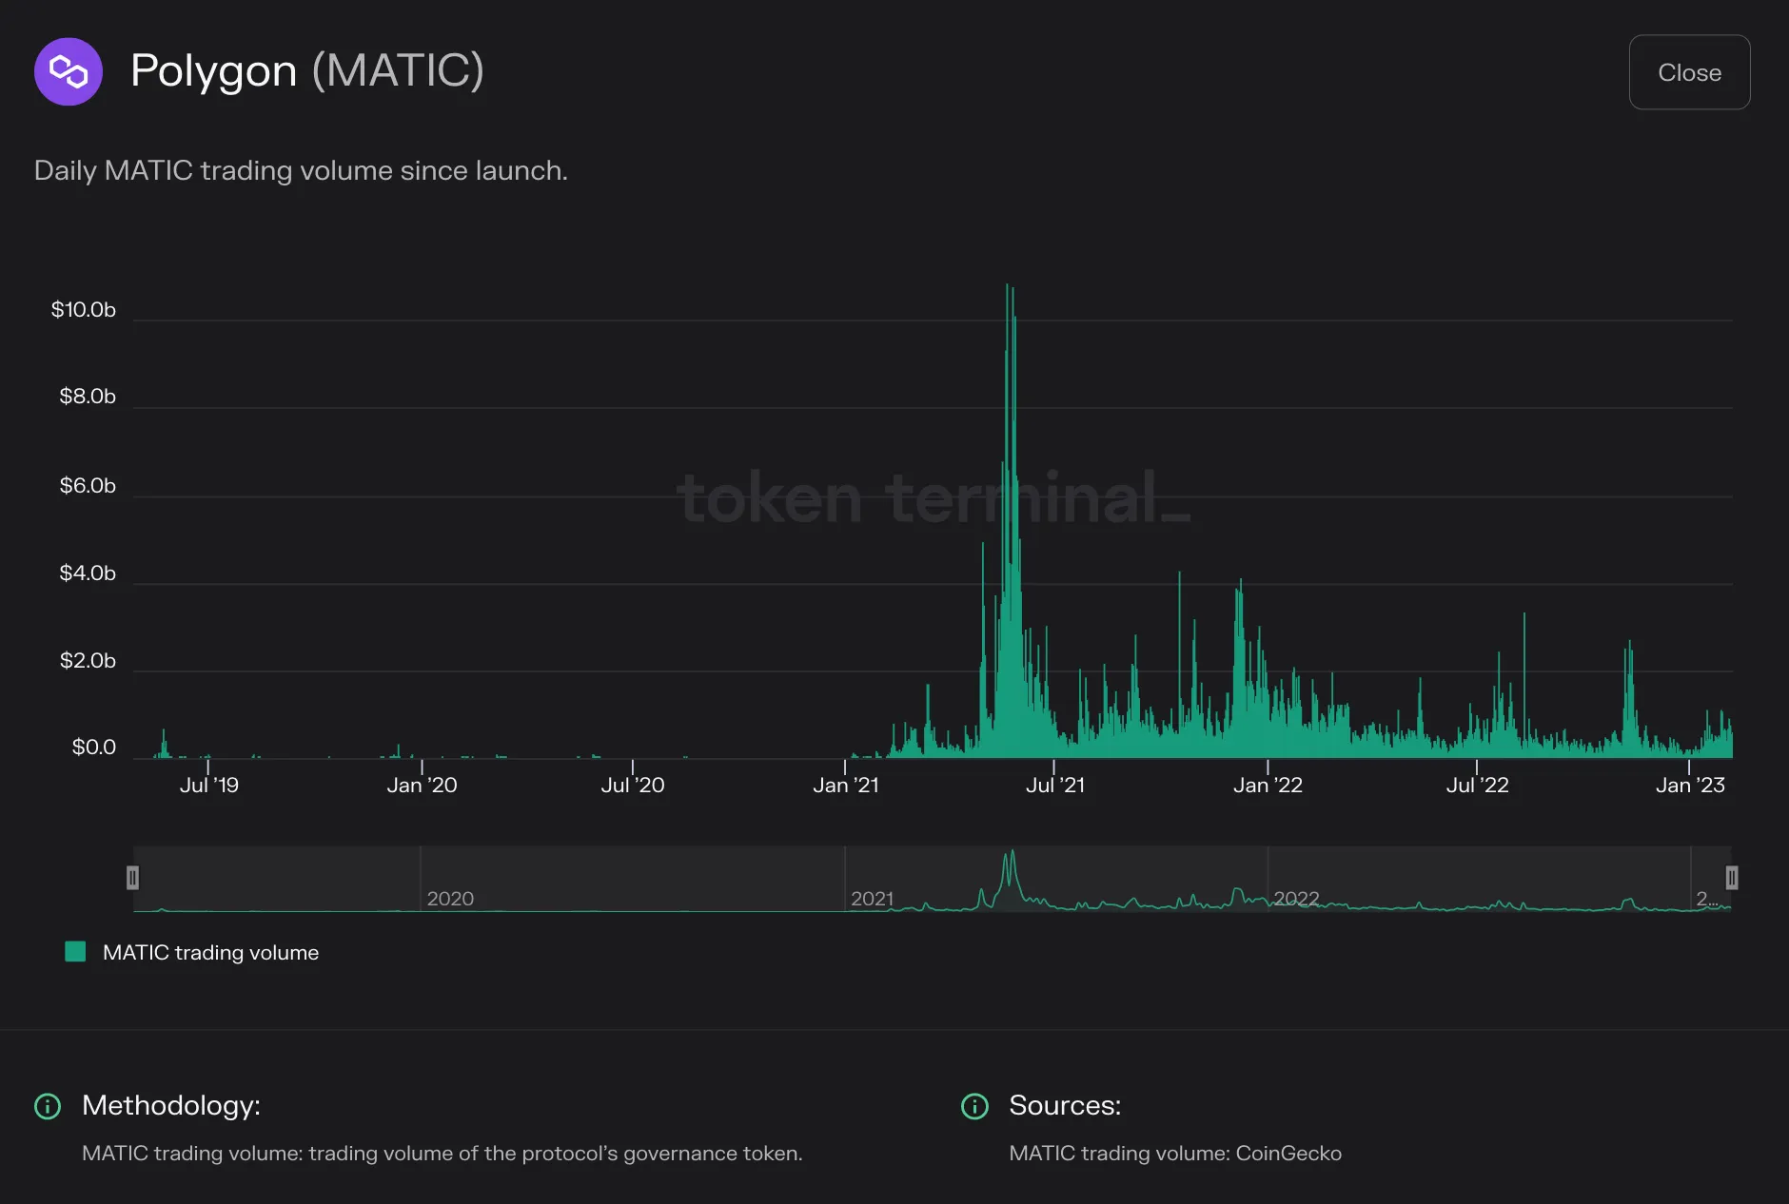
Task: Click the $10.0b y-axis label
Action: point(84,310)
